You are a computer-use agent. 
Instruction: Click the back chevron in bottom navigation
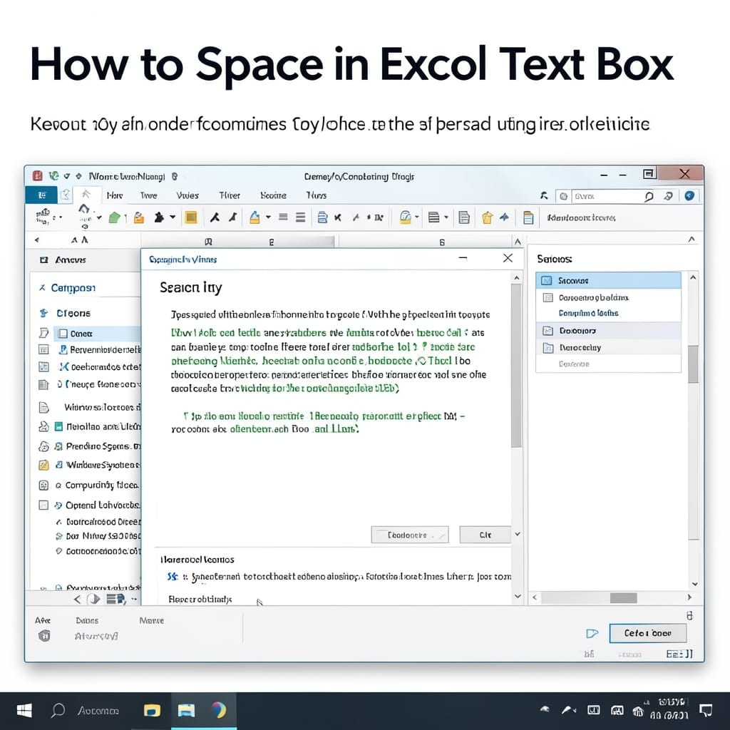77,599
